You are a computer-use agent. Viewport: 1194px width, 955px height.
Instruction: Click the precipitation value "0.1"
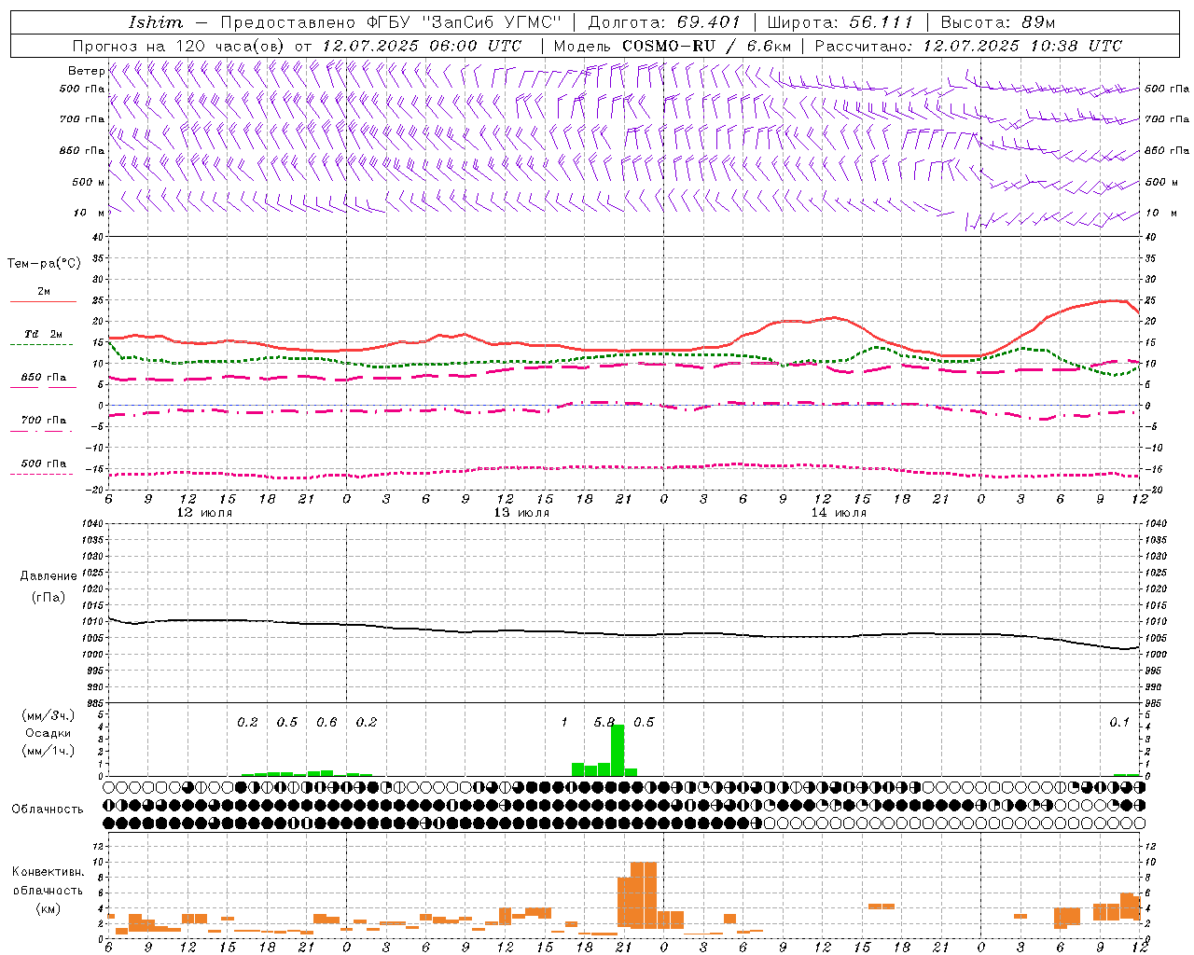click(x=1119, y=722)
